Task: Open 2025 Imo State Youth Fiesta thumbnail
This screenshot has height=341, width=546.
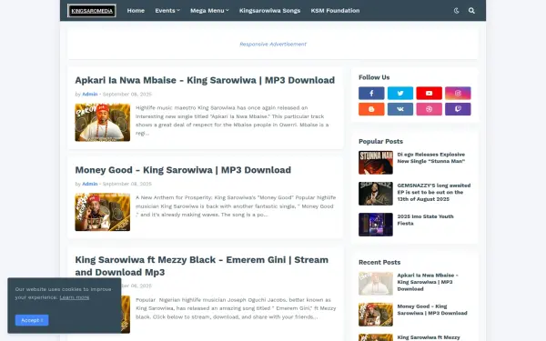Action: [x=376, y=225]
